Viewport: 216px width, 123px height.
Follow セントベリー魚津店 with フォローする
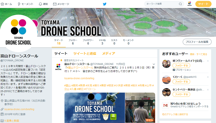pyautogui.click(x=181, y=94)
